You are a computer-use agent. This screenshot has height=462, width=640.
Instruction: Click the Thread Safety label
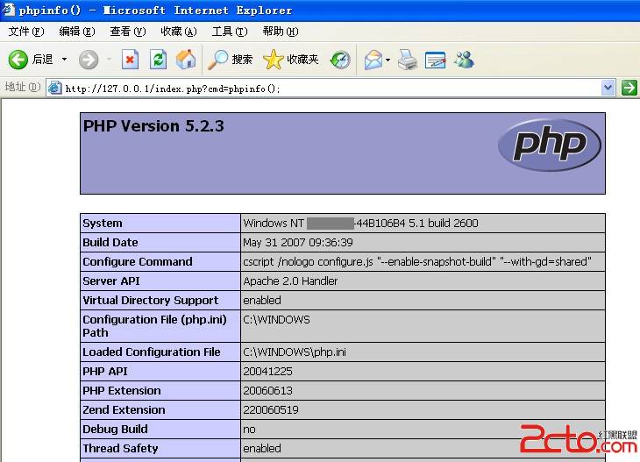(x=120, y=448)
